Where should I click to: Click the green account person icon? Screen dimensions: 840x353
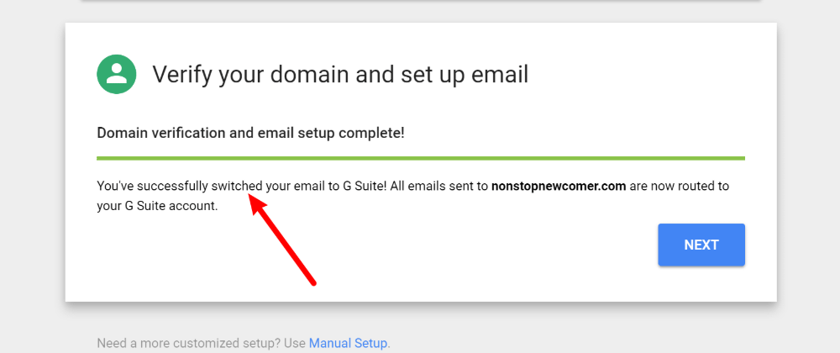(117, 74)
